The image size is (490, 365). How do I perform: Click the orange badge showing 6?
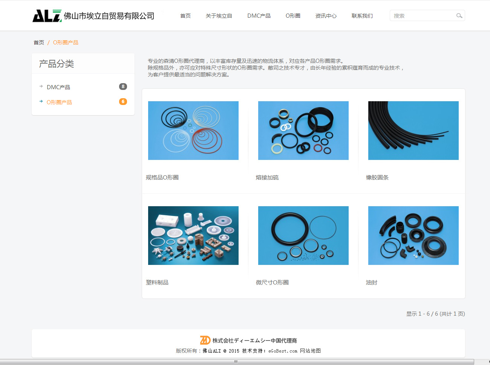point(123,102)
